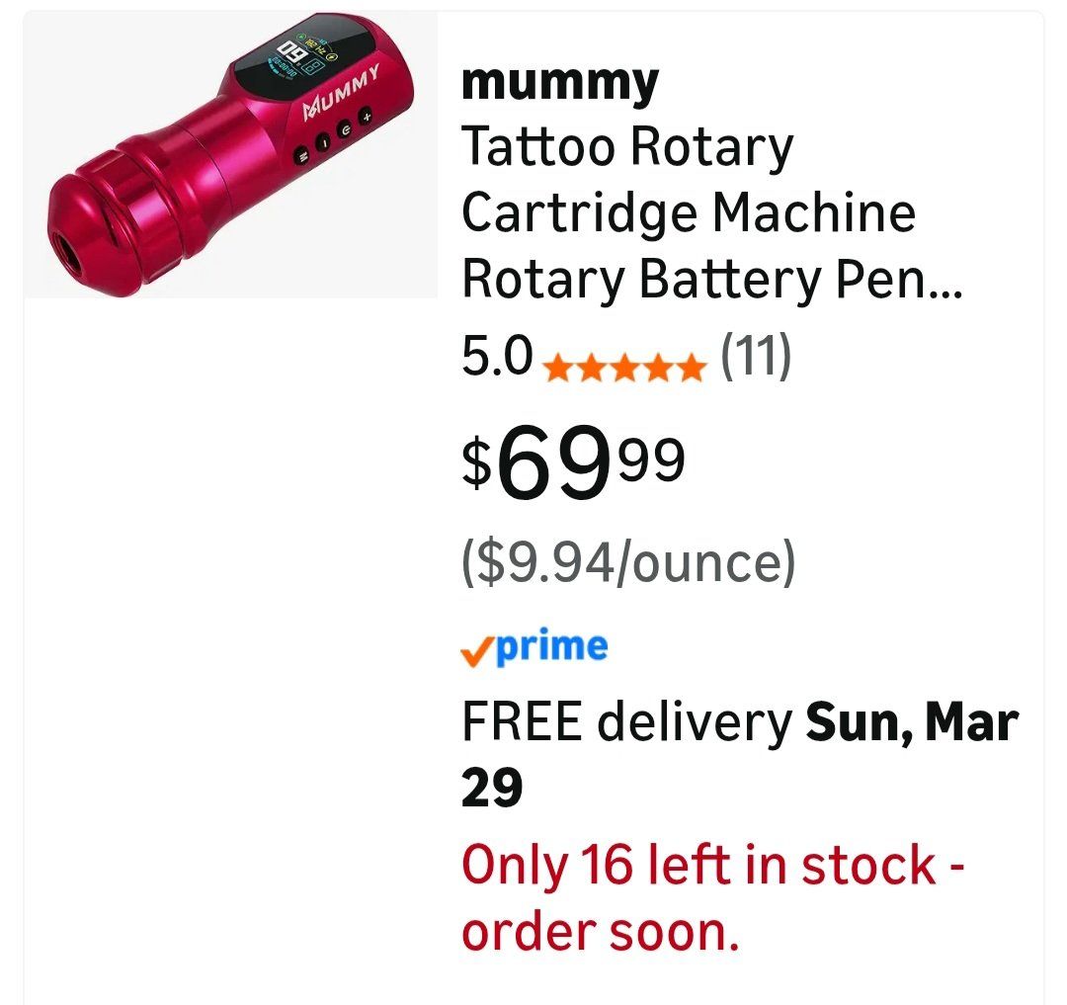Open the Tattoo Rotary Cartridge Machine title
This screenshot has height=1005, width=1067.
coord(627,148)
